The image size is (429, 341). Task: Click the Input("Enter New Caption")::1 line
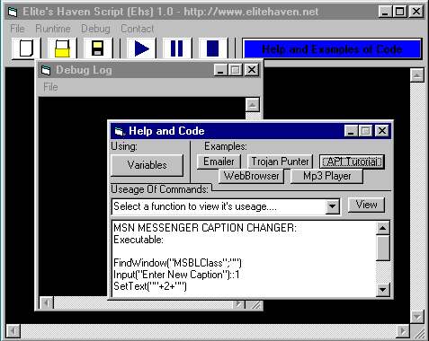tap(176, 275)
